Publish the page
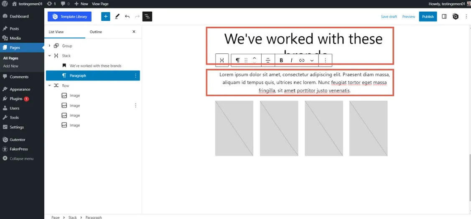The width and height of the screenshot is (471, 219). pos(428,17)
